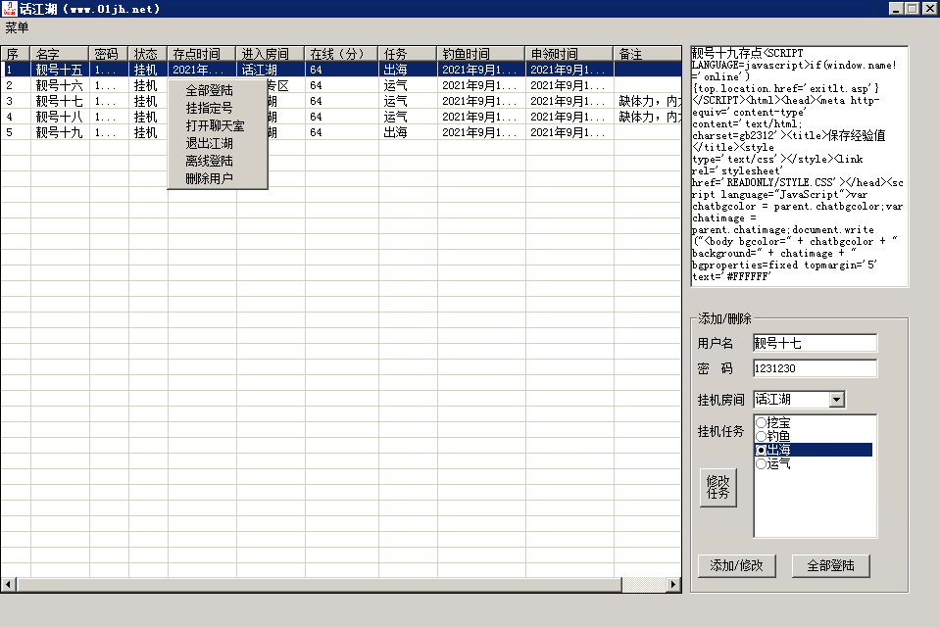This screenshot has height=627, width=940.
Task: Sort by the 名字 column header
Action: (60, 53)
